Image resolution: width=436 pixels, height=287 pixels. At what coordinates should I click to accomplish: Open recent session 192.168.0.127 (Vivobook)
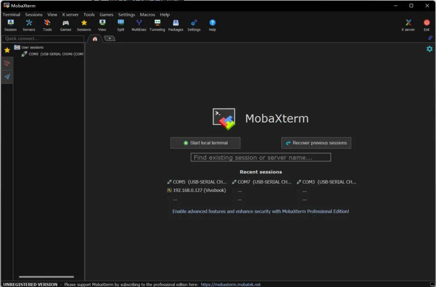pyautogui.click(x=196, y=190)
